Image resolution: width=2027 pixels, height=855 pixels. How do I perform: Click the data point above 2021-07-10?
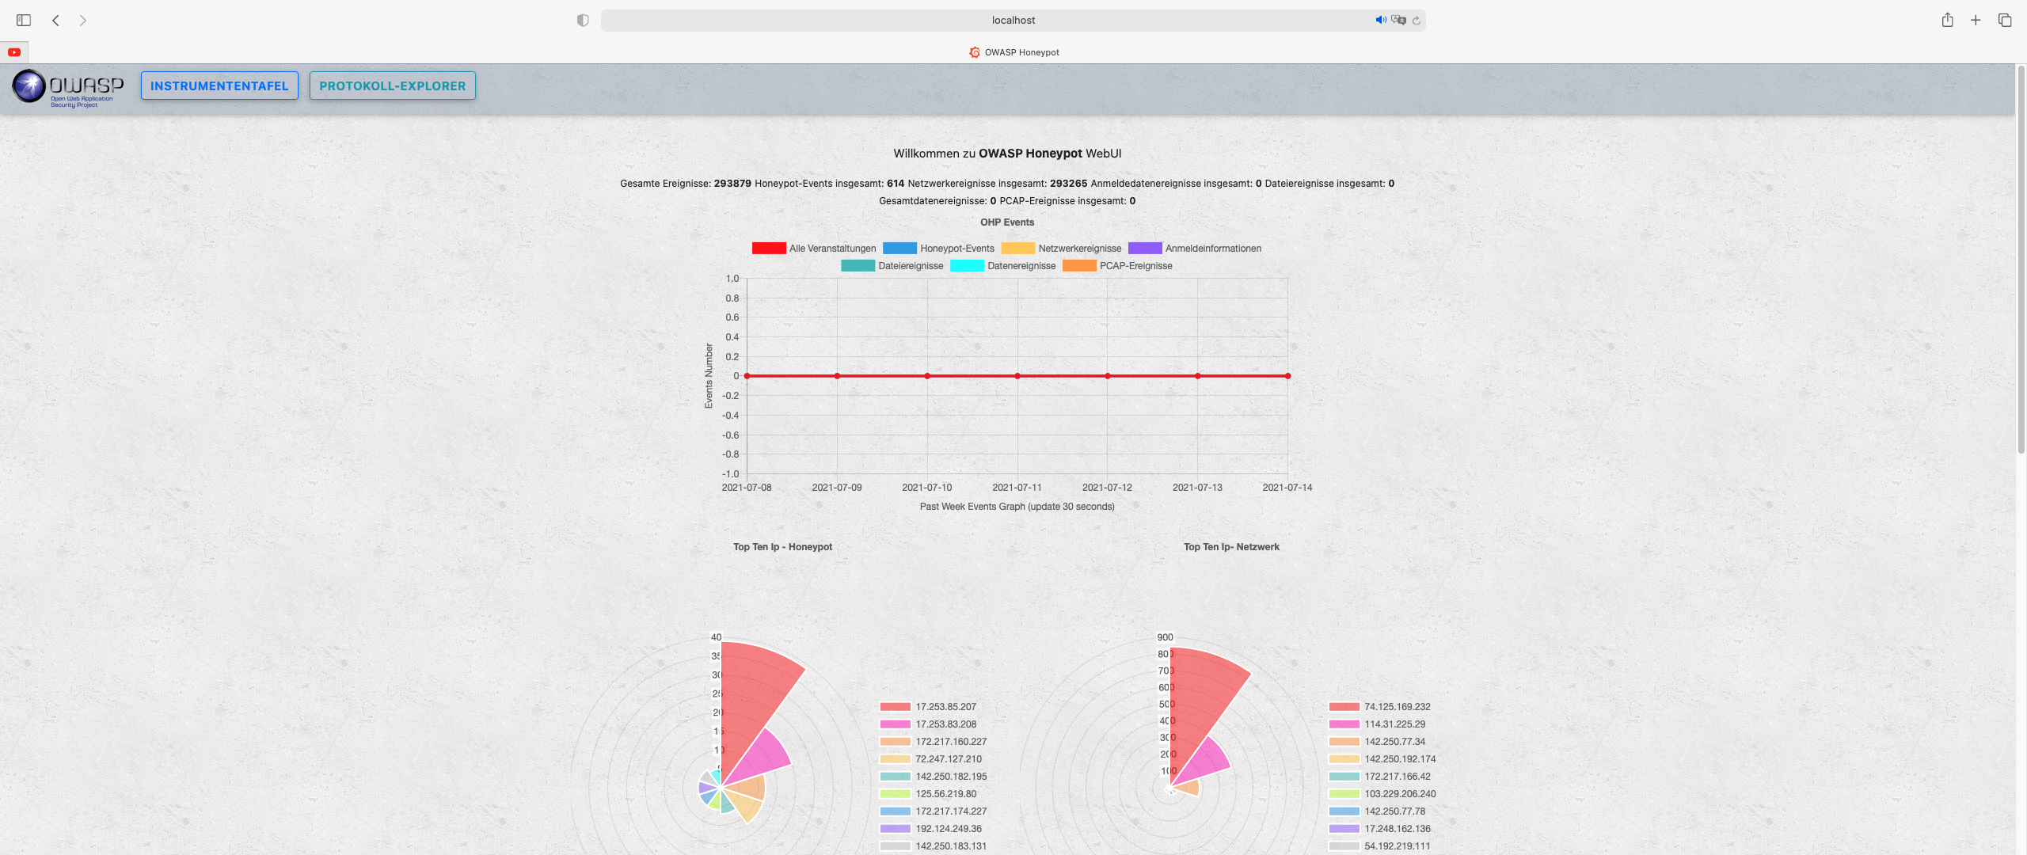pyautogui.click(x=927, y=376)
